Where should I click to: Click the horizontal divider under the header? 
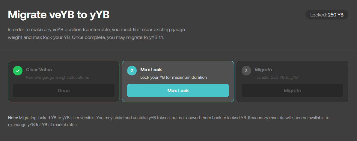pos(178,51)
